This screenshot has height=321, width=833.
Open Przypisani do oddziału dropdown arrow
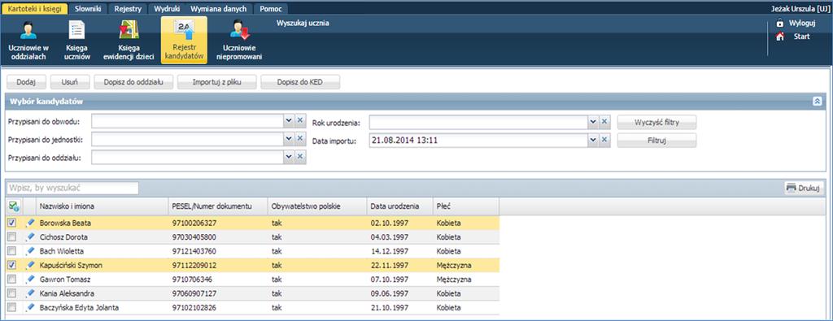(289, 157)
